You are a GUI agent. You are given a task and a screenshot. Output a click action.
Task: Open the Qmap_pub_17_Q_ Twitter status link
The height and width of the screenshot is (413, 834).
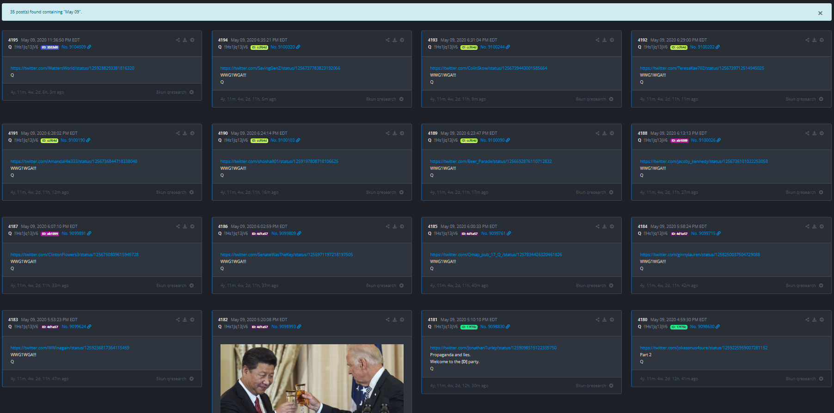tap(496, 255)
